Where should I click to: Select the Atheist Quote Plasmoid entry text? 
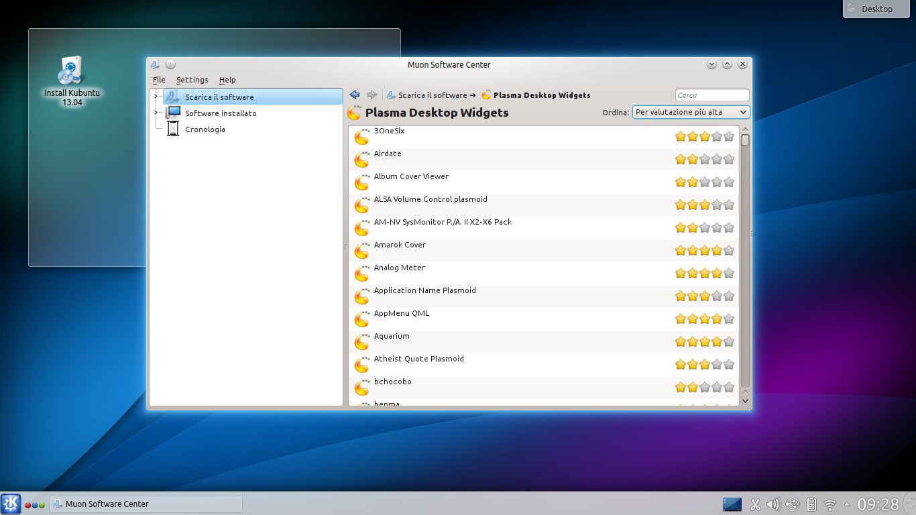[419, 359]
